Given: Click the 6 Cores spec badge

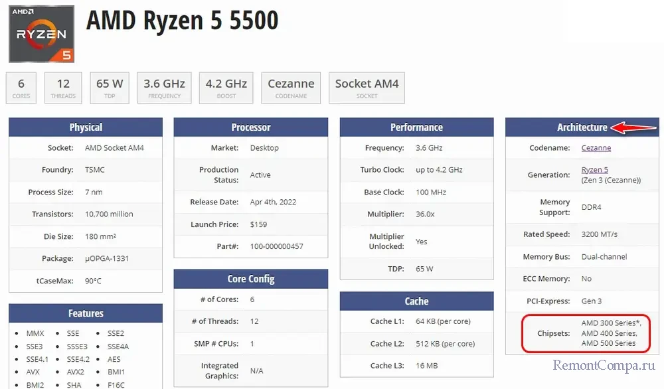Looking at the screenshot, I should (21, 88).
